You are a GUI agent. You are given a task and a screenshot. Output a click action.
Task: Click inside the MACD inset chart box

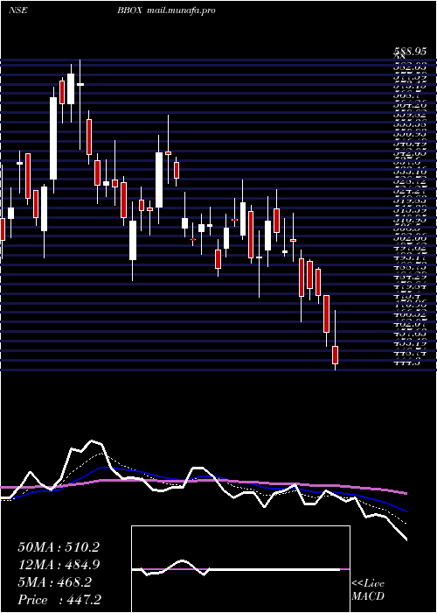240,569
